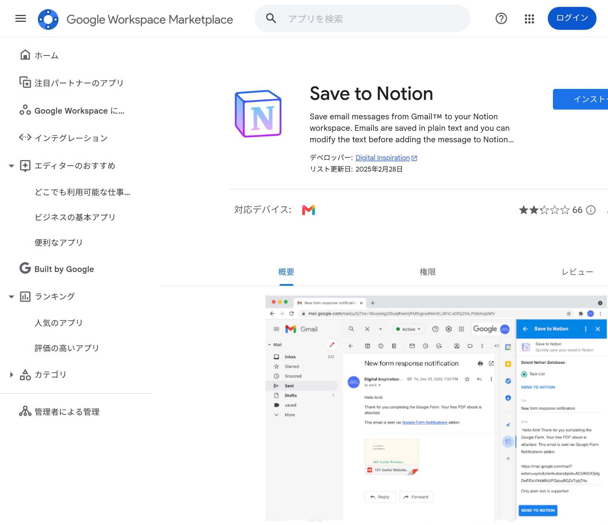The height and width of the screenshot is (525, 608).
Task: Select the 概要 tab
Action: point(286,272)
